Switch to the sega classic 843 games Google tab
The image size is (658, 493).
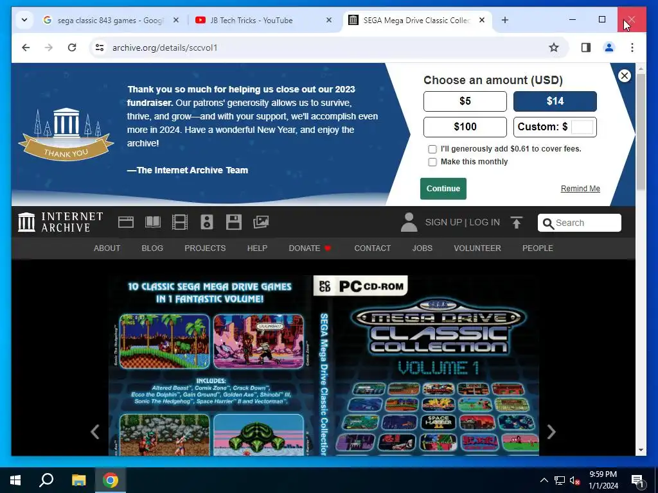(111, 20)
